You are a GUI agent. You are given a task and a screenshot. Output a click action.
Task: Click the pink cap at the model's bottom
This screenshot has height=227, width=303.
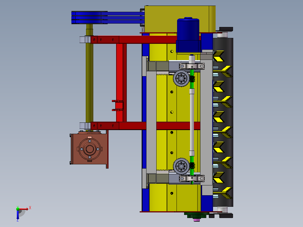click(197, 220)
